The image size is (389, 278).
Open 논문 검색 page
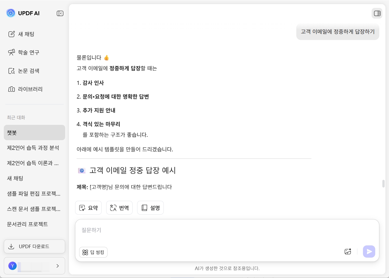coord(24,71)
